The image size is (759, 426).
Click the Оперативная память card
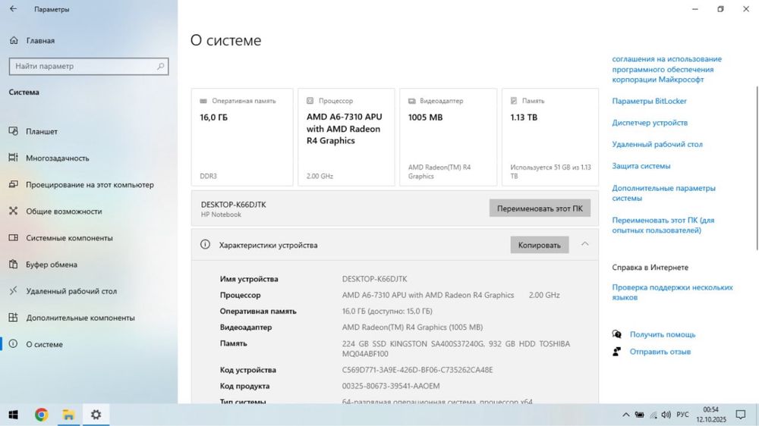tap(242, 137)
